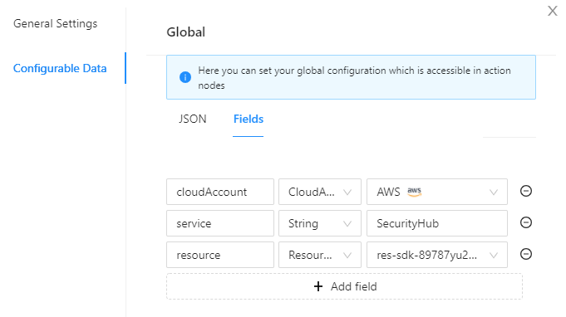Switch to the JSON tab
Viewport: 566px width, 317px height.
pos(192,119)
